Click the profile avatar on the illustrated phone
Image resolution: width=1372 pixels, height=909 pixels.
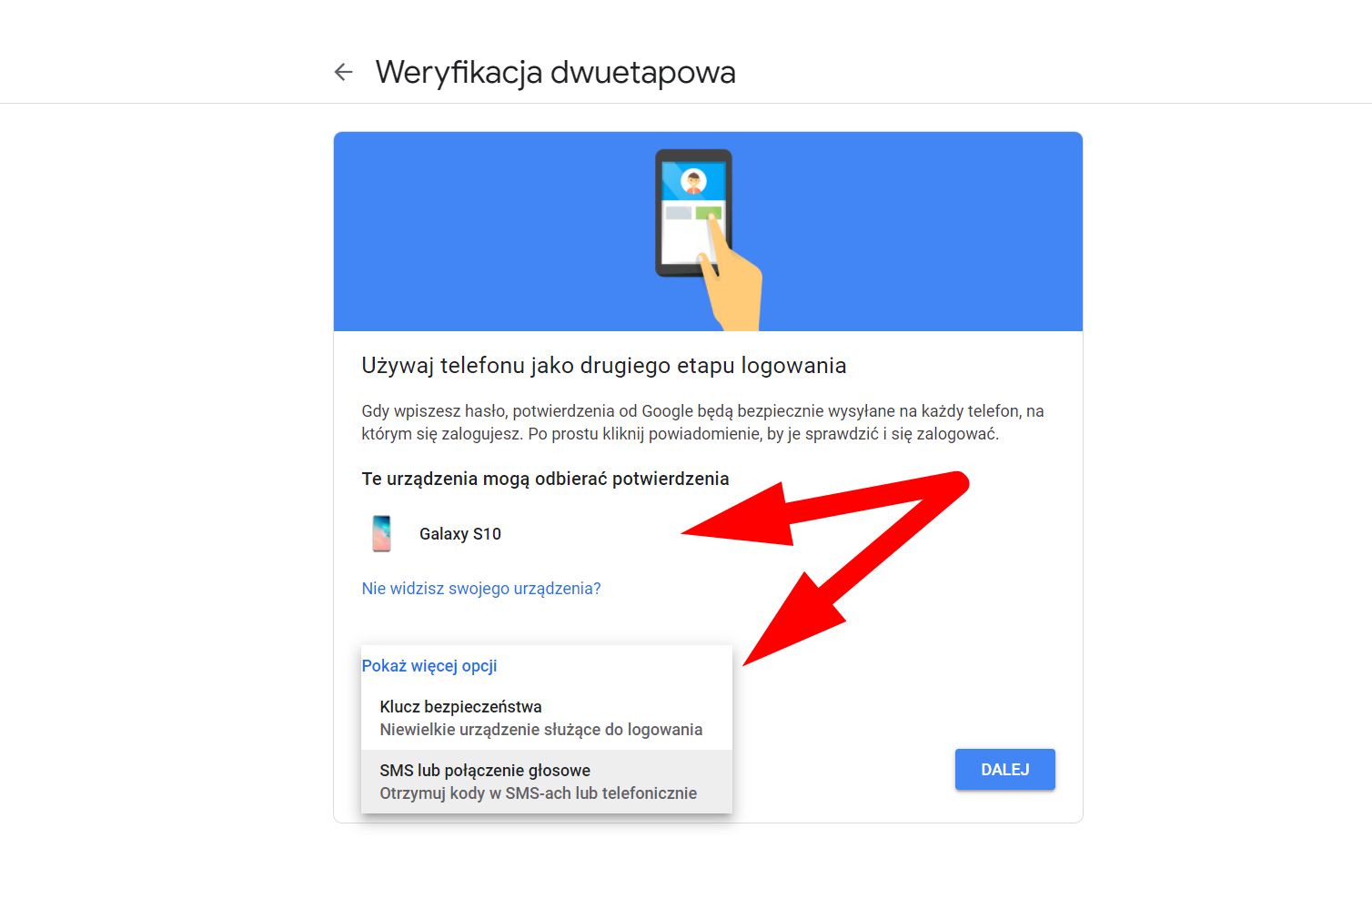point(694,182)
